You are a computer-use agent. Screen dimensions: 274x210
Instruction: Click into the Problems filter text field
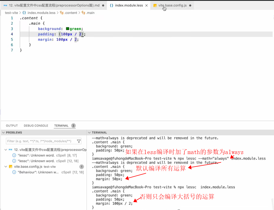click(x=41, y=141)
